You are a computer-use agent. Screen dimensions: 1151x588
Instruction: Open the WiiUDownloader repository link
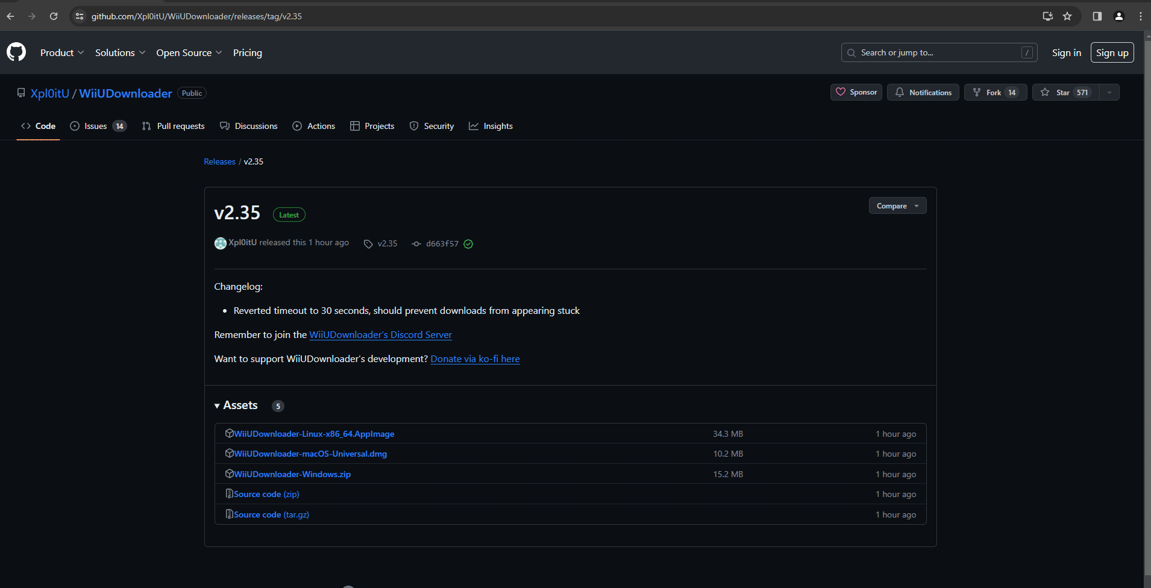tap(125, 93)
